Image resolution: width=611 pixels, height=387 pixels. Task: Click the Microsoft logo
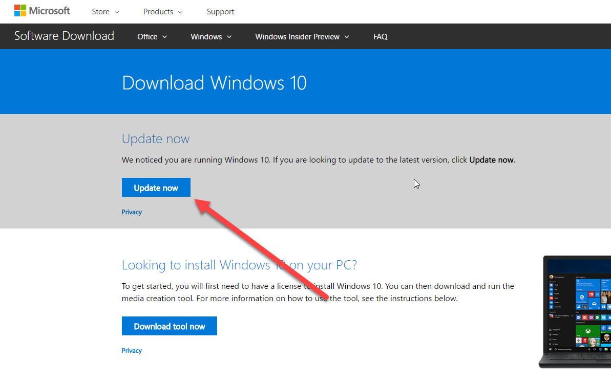coord(42,11)
